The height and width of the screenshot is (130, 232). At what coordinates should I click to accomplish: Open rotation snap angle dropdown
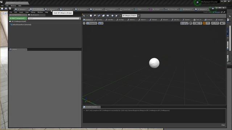(x=208, y=23)
